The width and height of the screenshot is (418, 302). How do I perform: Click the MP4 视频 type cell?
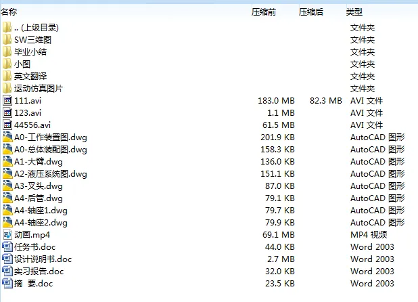click(369, 235)
